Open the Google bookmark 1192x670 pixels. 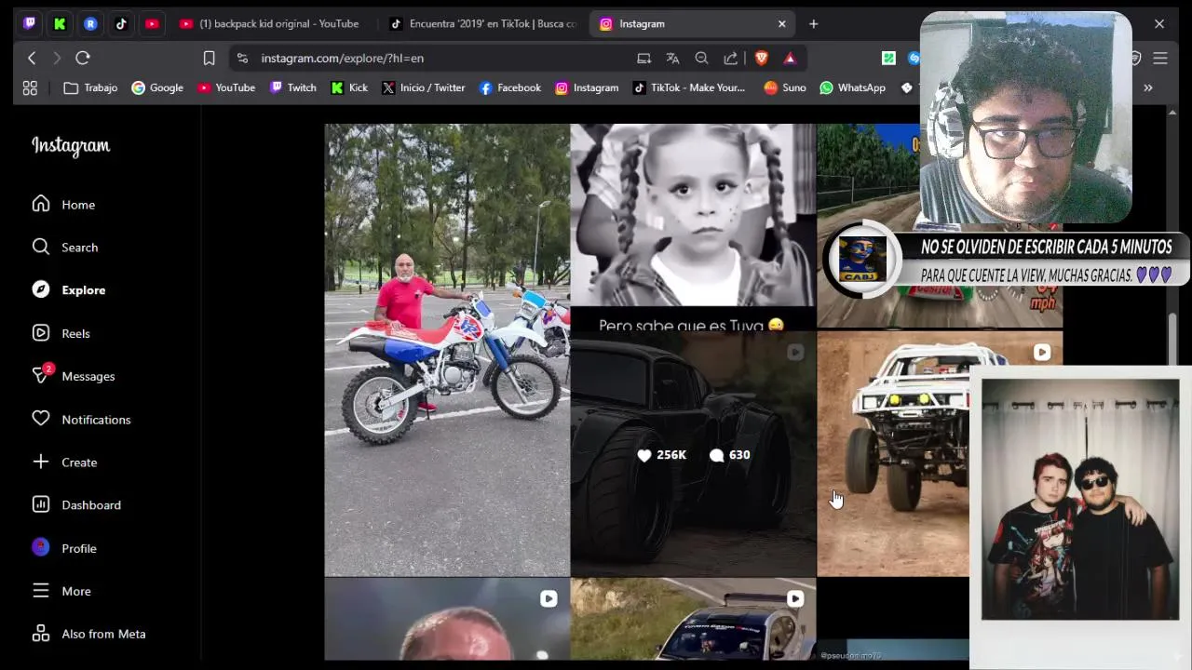[x=157, y=87]
